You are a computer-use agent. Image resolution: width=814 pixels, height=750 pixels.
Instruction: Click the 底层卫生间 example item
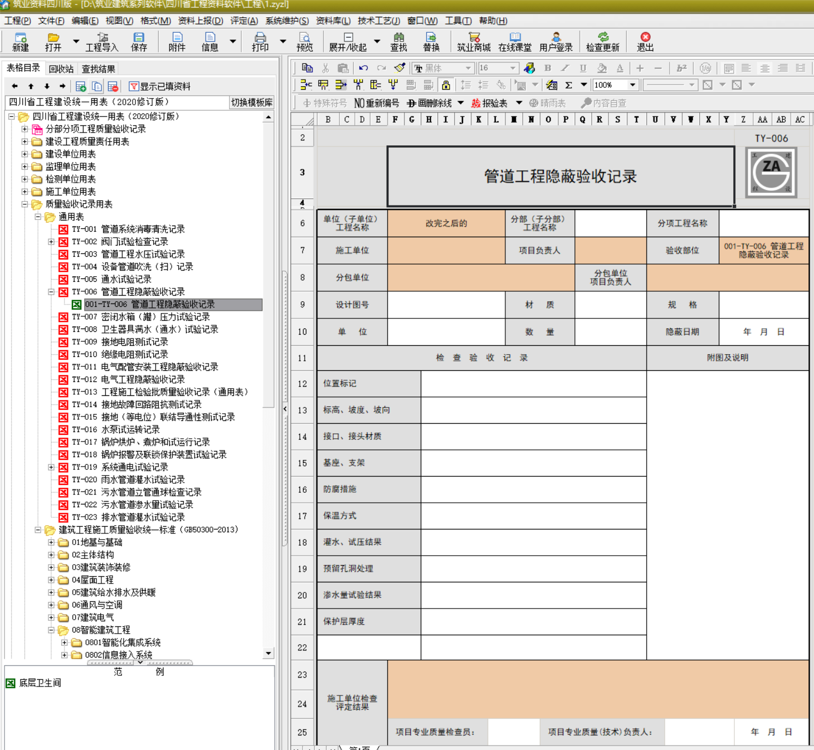[x=33, y=683]
